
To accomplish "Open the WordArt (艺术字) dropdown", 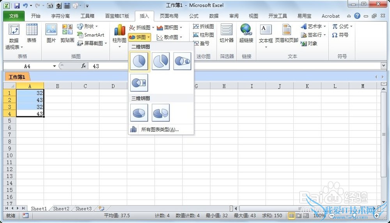I will point(313,26).
